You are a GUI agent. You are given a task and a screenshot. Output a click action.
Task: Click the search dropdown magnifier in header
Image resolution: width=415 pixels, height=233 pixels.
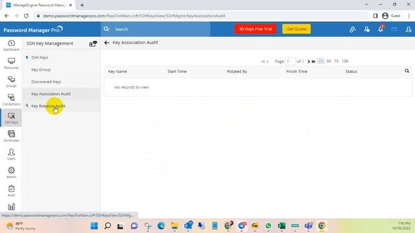tap(106, 29)
